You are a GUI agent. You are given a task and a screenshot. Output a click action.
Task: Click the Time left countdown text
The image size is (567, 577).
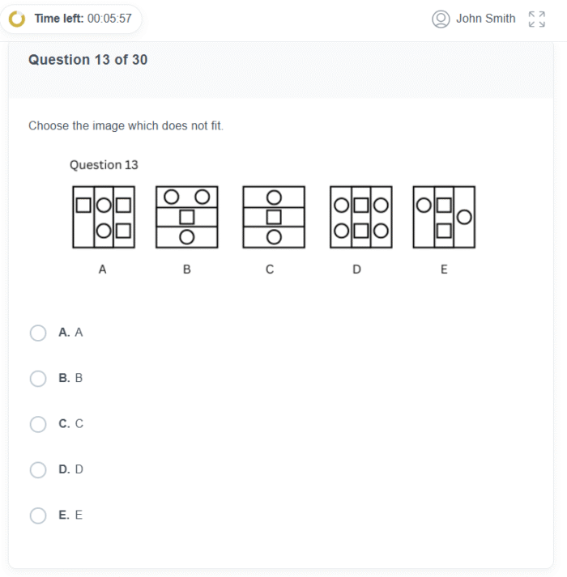pos(83,19)
